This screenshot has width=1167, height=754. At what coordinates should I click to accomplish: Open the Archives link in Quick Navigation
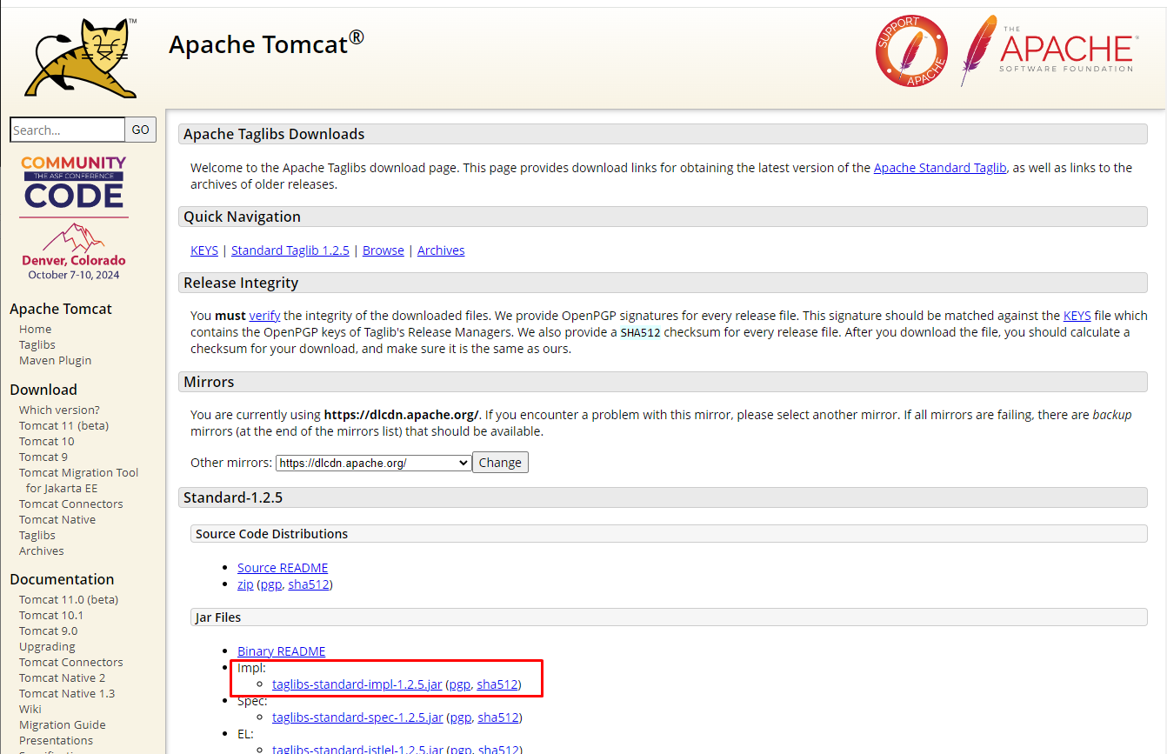(x=440, y=250)
